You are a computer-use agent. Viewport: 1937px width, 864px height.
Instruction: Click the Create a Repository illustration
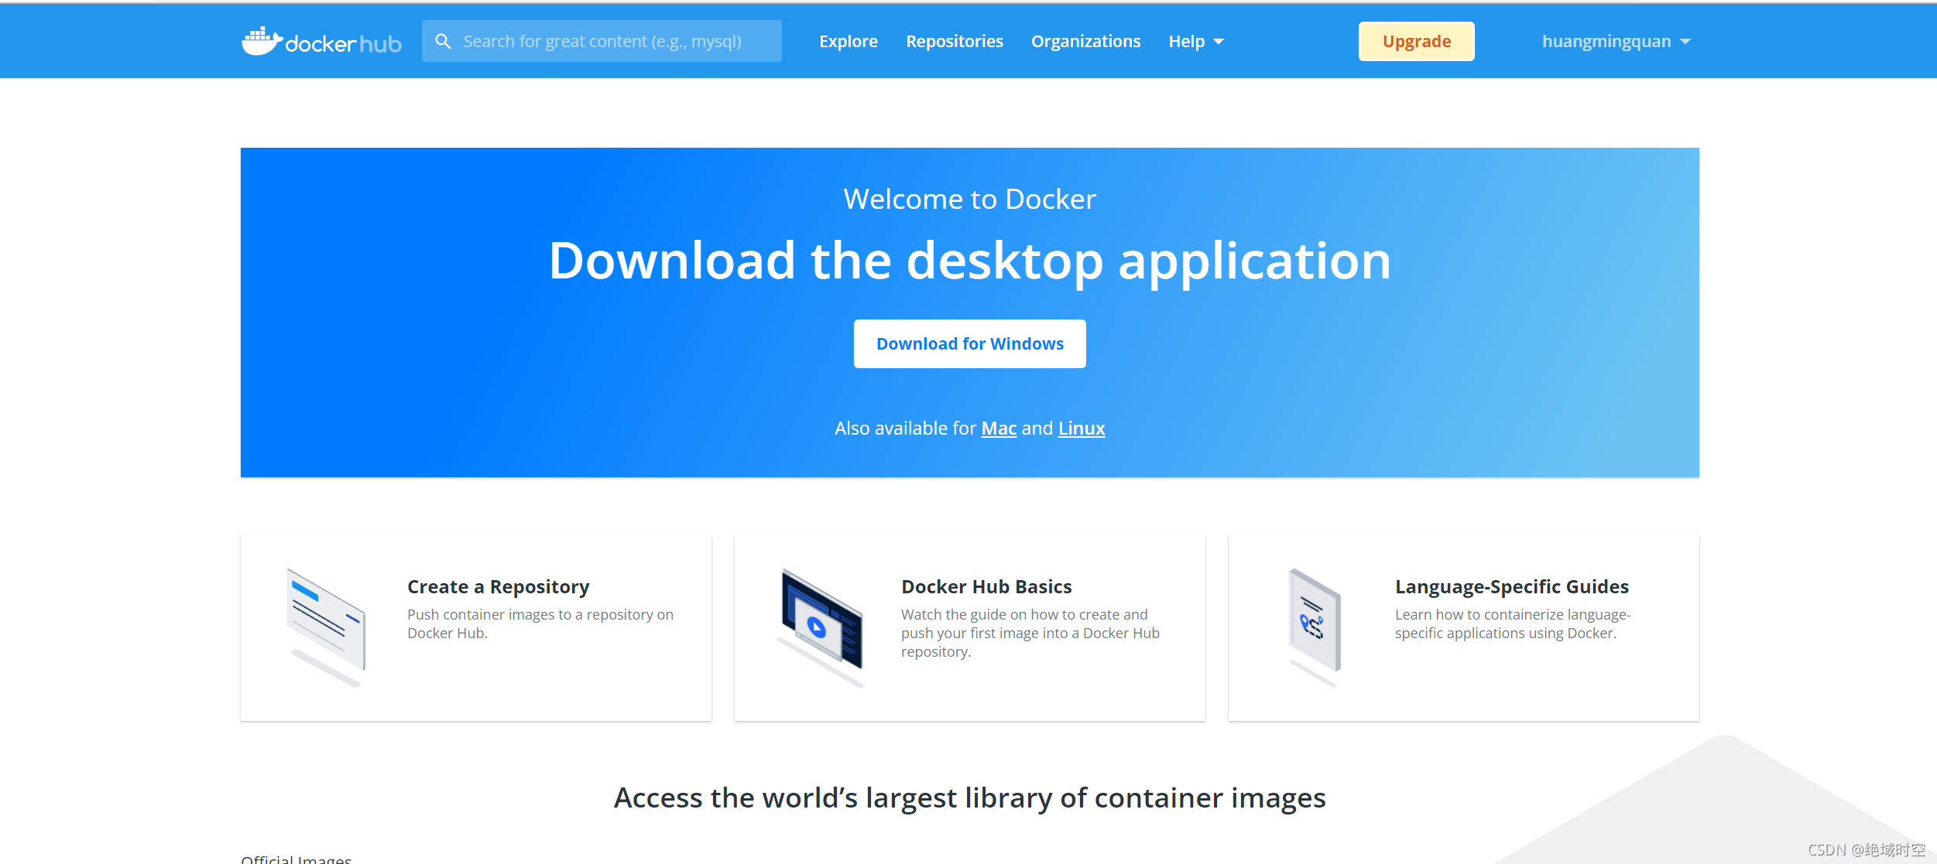coord(326,627)
